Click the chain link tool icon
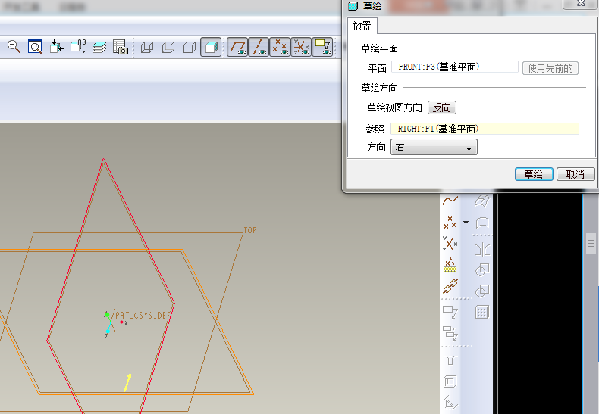The height and width of the screenshot is (414, 599). (450, 288)
